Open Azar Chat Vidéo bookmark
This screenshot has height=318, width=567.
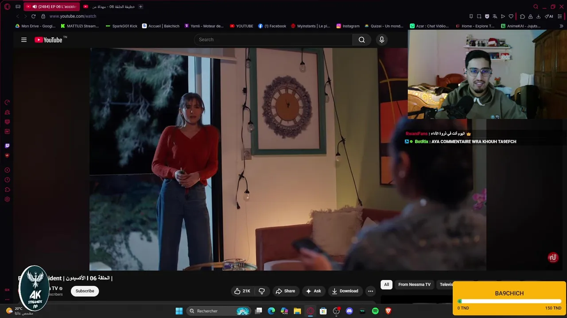(x=429, y=26)
